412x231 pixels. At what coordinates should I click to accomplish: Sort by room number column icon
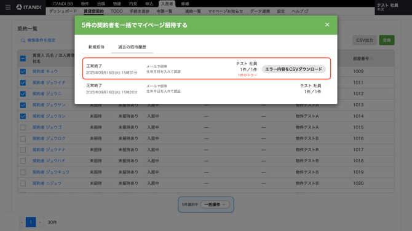pos(371,59)
